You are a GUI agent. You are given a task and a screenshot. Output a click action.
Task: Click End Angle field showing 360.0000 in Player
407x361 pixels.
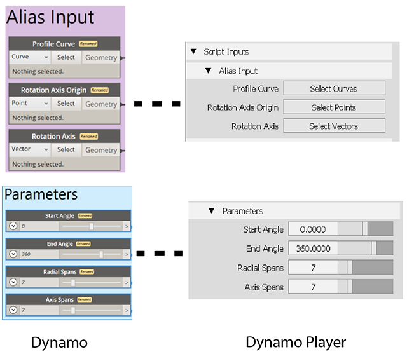(x=313, y=249)
